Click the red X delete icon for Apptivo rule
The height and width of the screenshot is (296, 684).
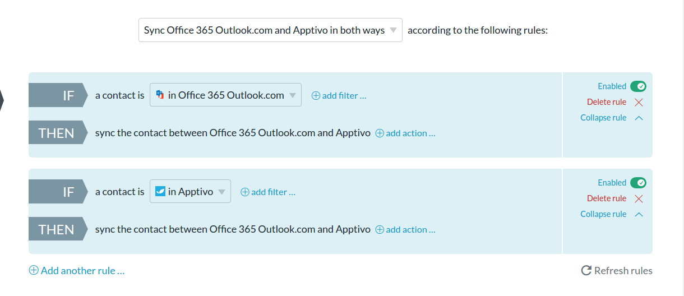click(639, 199)
